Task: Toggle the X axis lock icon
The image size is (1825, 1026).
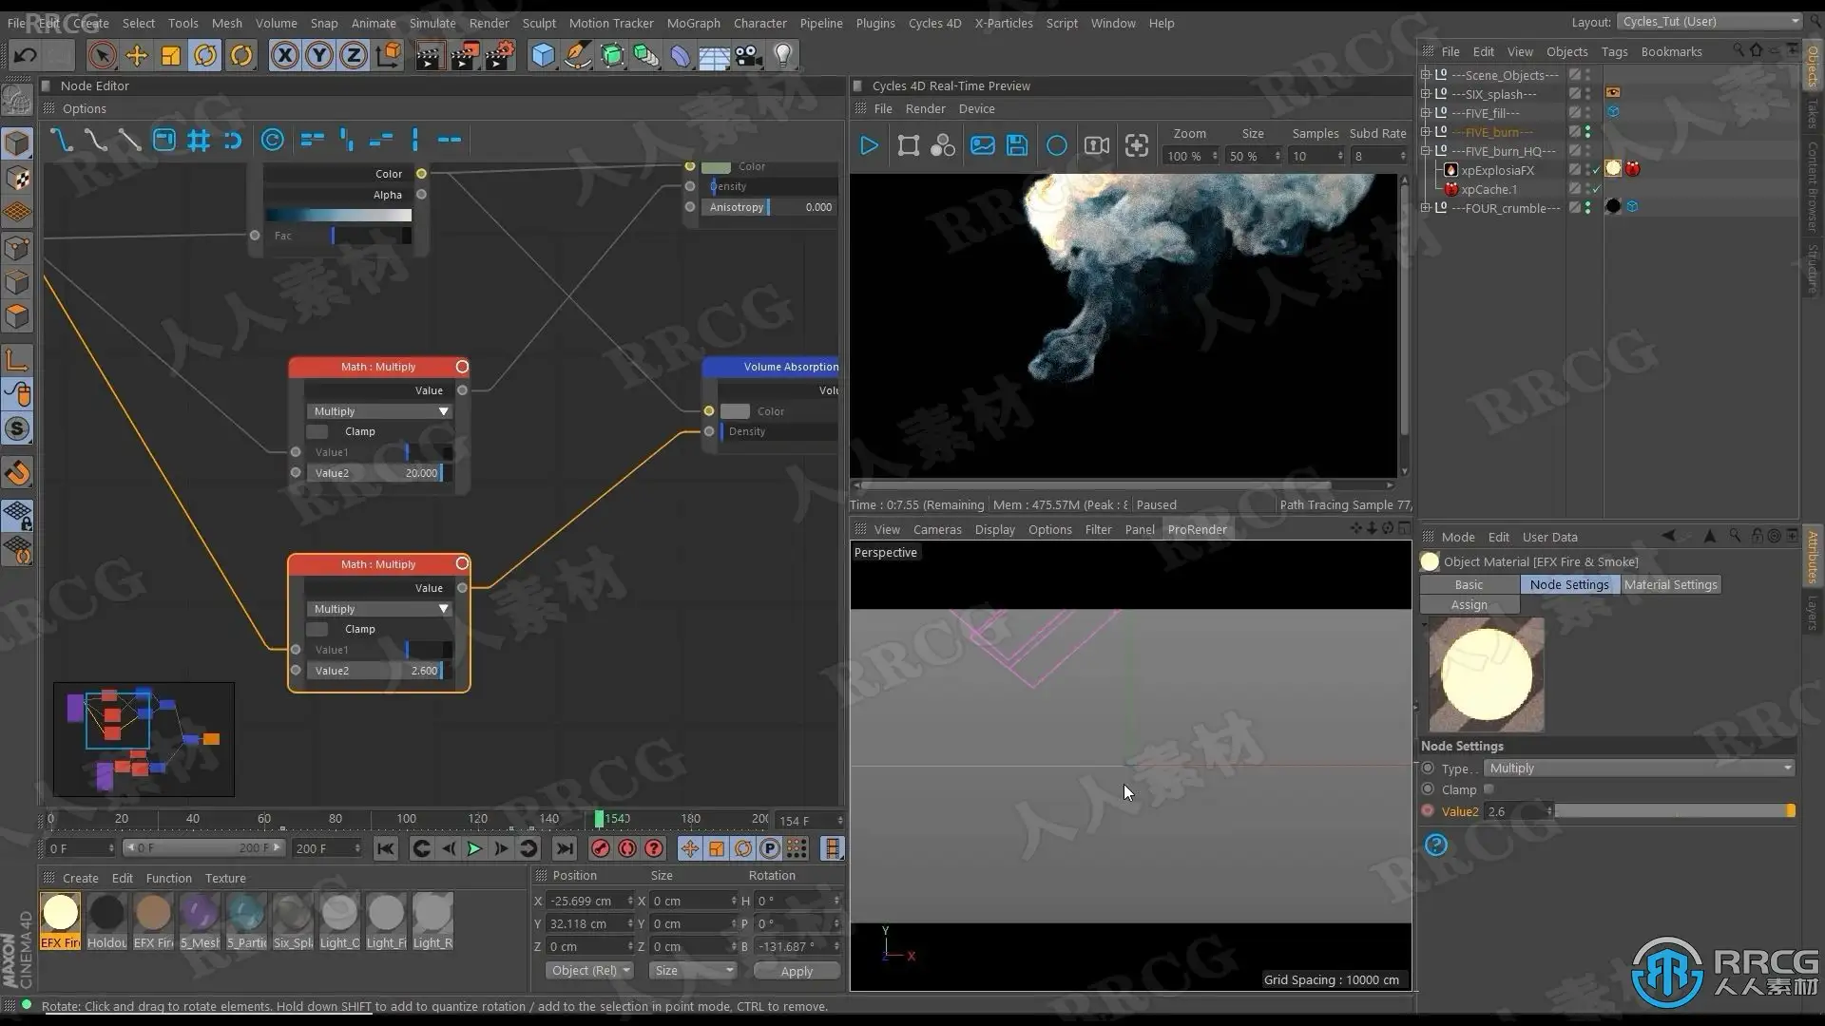Action: click(284, 55)
